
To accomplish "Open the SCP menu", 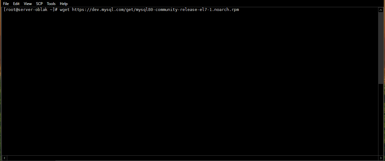I will pos(39,4).
